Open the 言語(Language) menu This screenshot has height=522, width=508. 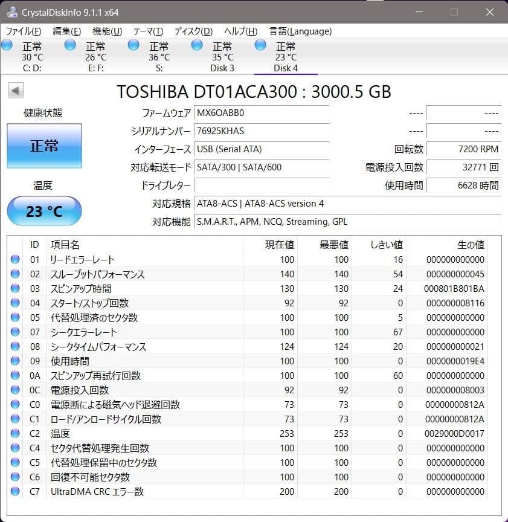click(302, 31)
